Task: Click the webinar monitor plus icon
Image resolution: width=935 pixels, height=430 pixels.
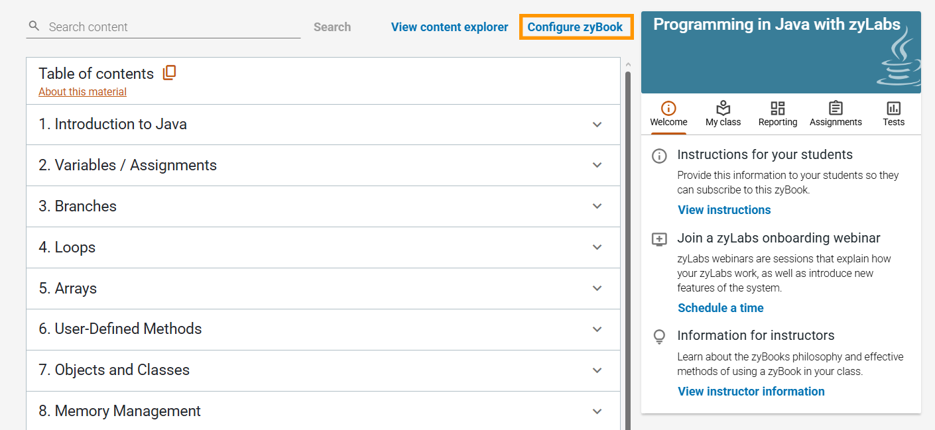Action: [x=659, y=239]
